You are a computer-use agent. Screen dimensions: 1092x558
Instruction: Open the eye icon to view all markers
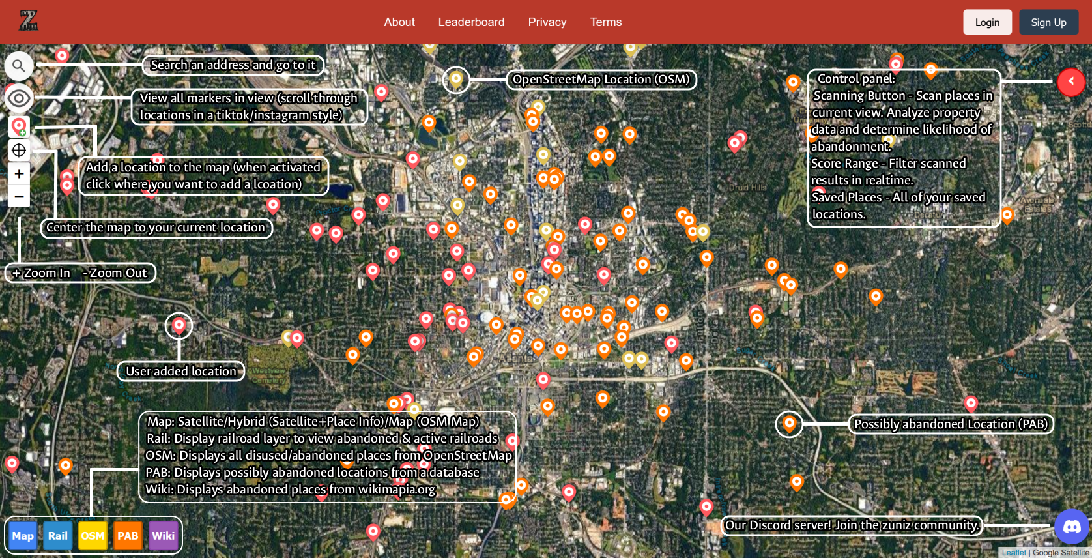click(19, 98)
